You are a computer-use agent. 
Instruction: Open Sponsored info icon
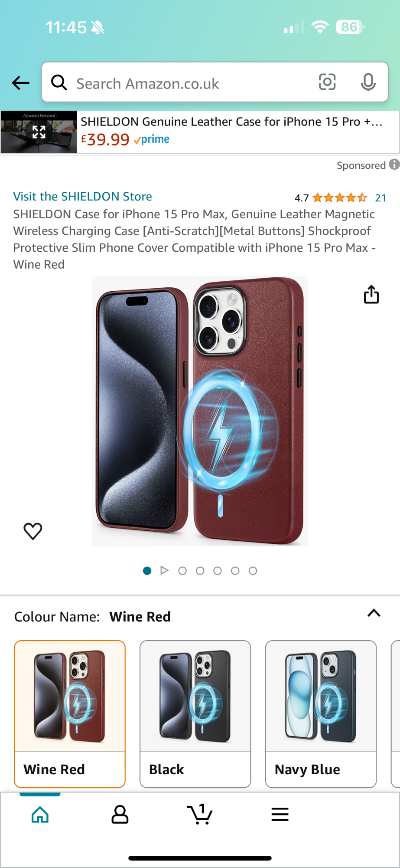(x=394, y=164)
